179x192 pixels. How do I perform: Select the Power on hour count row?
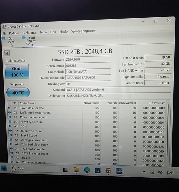[x=87, y=117]
